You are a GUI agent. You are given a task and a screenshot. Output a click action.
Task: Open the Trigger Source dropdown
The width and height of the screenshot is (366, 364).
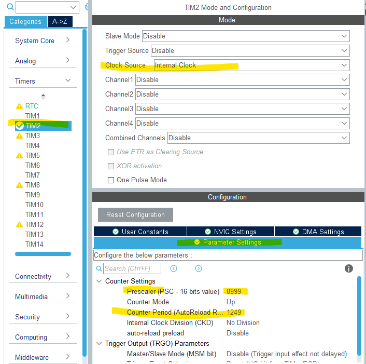[250, 50]
